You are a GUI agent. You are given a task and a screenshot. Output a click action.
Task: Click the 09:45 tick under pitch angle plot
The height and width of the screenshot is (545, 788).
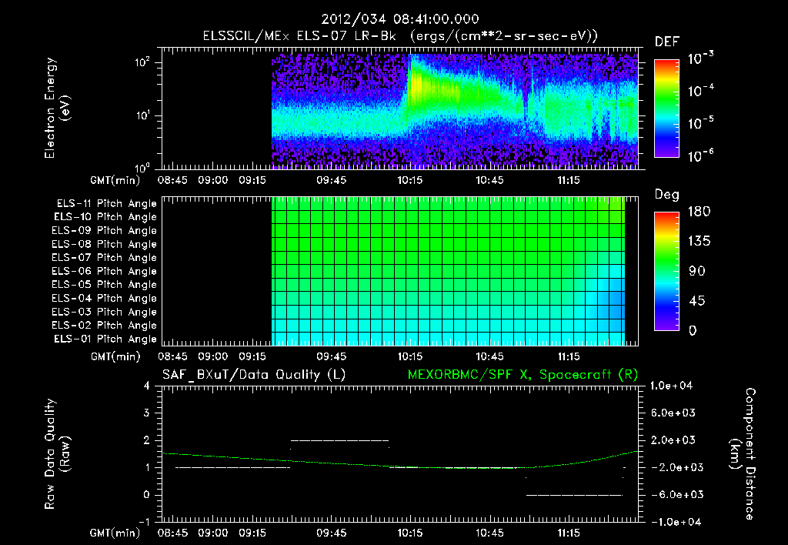pyautogui.click(x=331, y=357)
